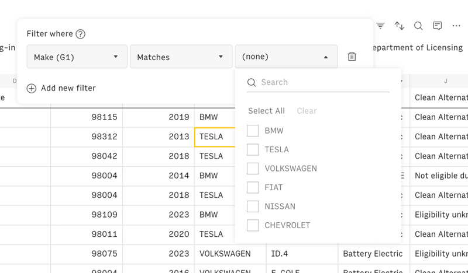468x273 pixels.
Task: Open the Matches condition dropdown
Action: (181, 57)
